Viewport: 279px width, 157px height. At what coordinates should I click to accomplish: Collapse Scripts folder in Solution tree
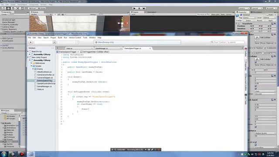pyautogui.click(x=31, y=66)
